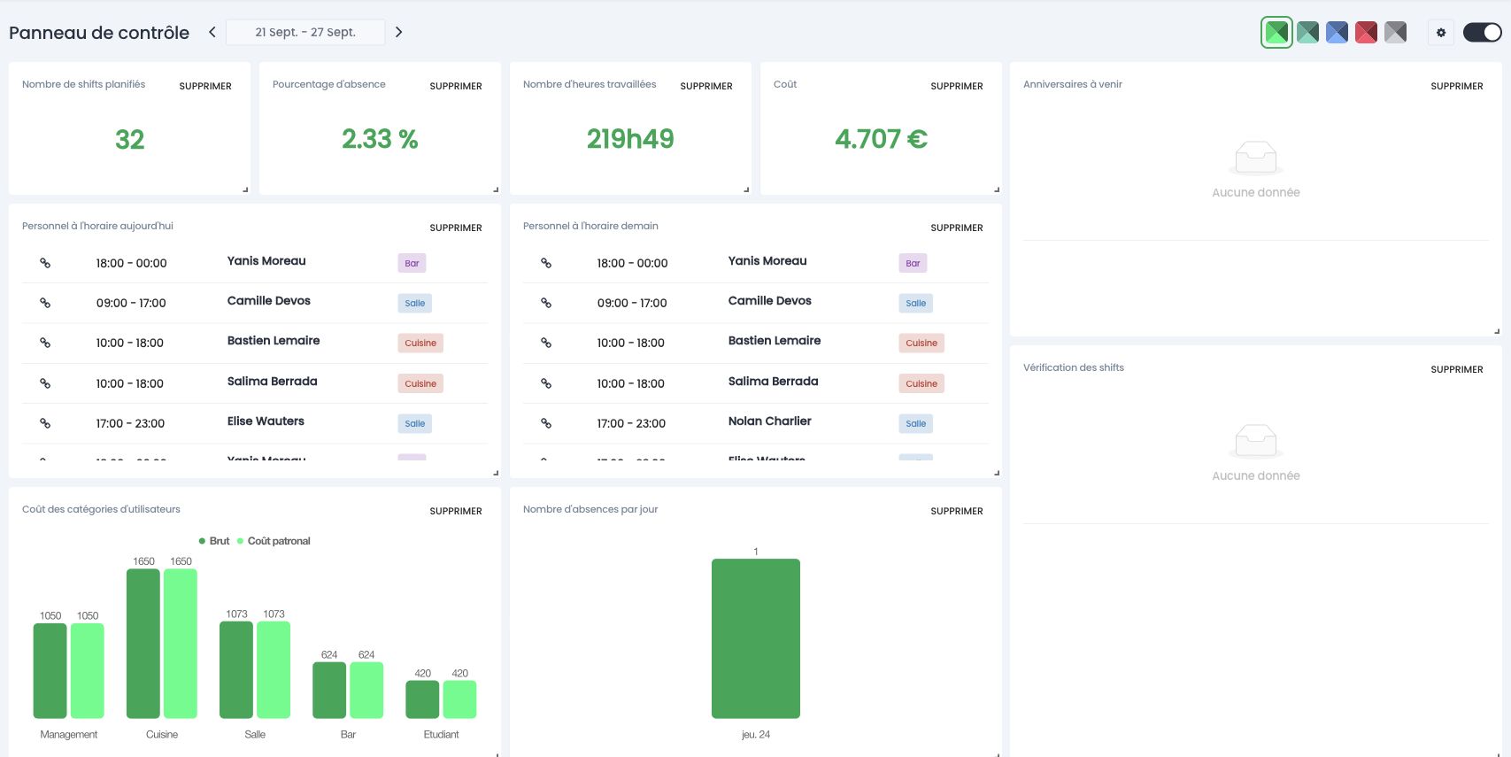The width and height of the screenshot is (1511, 757).
Task: Click link icon for Yanis Moreau tomorrow
Action: (x=546, y=263)
